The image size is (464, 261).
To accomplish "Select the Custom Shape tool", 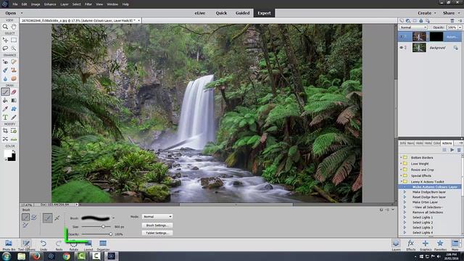I will click(x=14, y=109).
